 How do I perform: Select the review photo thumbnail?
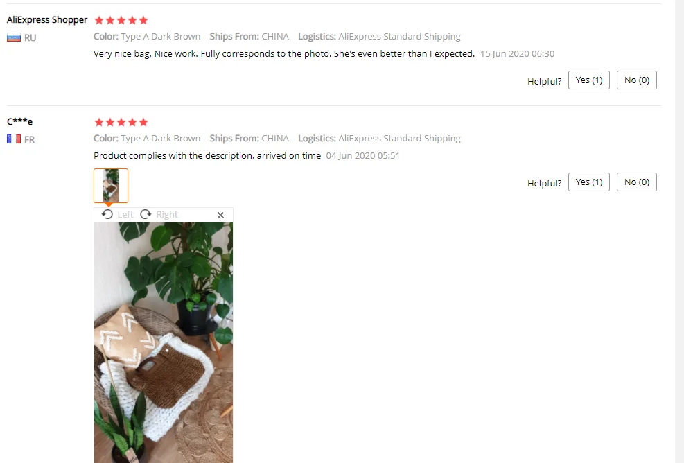[x=111, y=186]
